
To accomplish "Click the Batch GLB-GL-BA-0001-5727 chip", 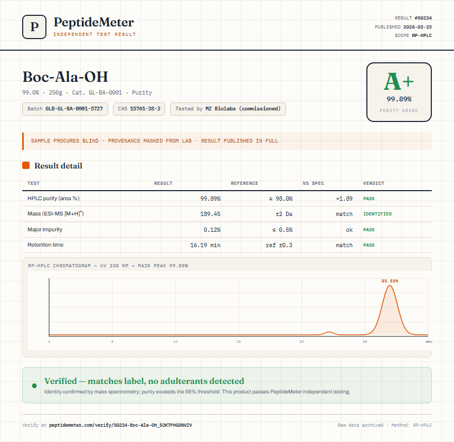I will point(65,109).
